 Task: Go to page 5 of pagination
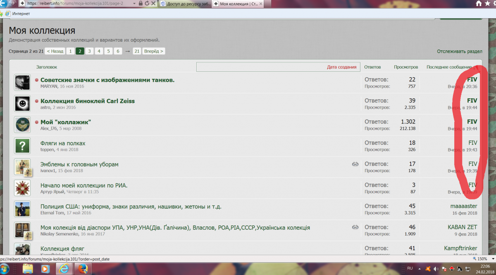[x=108, y=51]
